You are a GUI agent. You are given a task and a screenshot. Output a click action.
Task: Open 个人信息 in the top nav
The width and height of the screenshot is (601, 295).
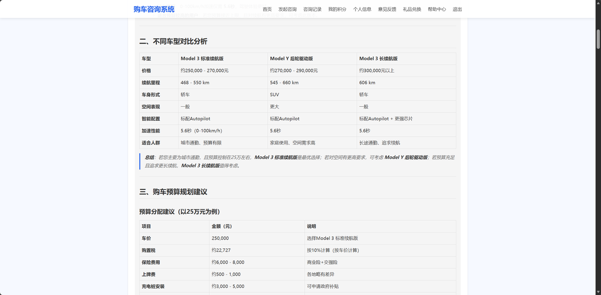pyautogui.click(x=362, y=9)
